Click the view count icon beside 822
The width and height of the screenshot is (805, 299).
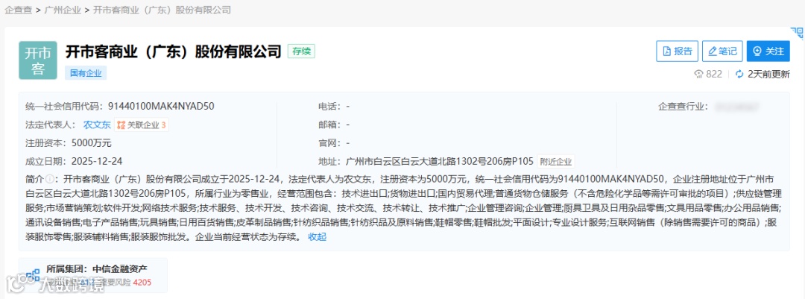[x=698, y=74]
